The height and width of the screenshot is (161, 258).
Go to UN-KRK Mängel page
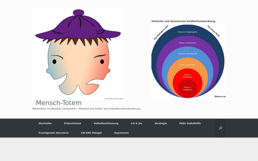pyautogui.click(x=91, y=133)
